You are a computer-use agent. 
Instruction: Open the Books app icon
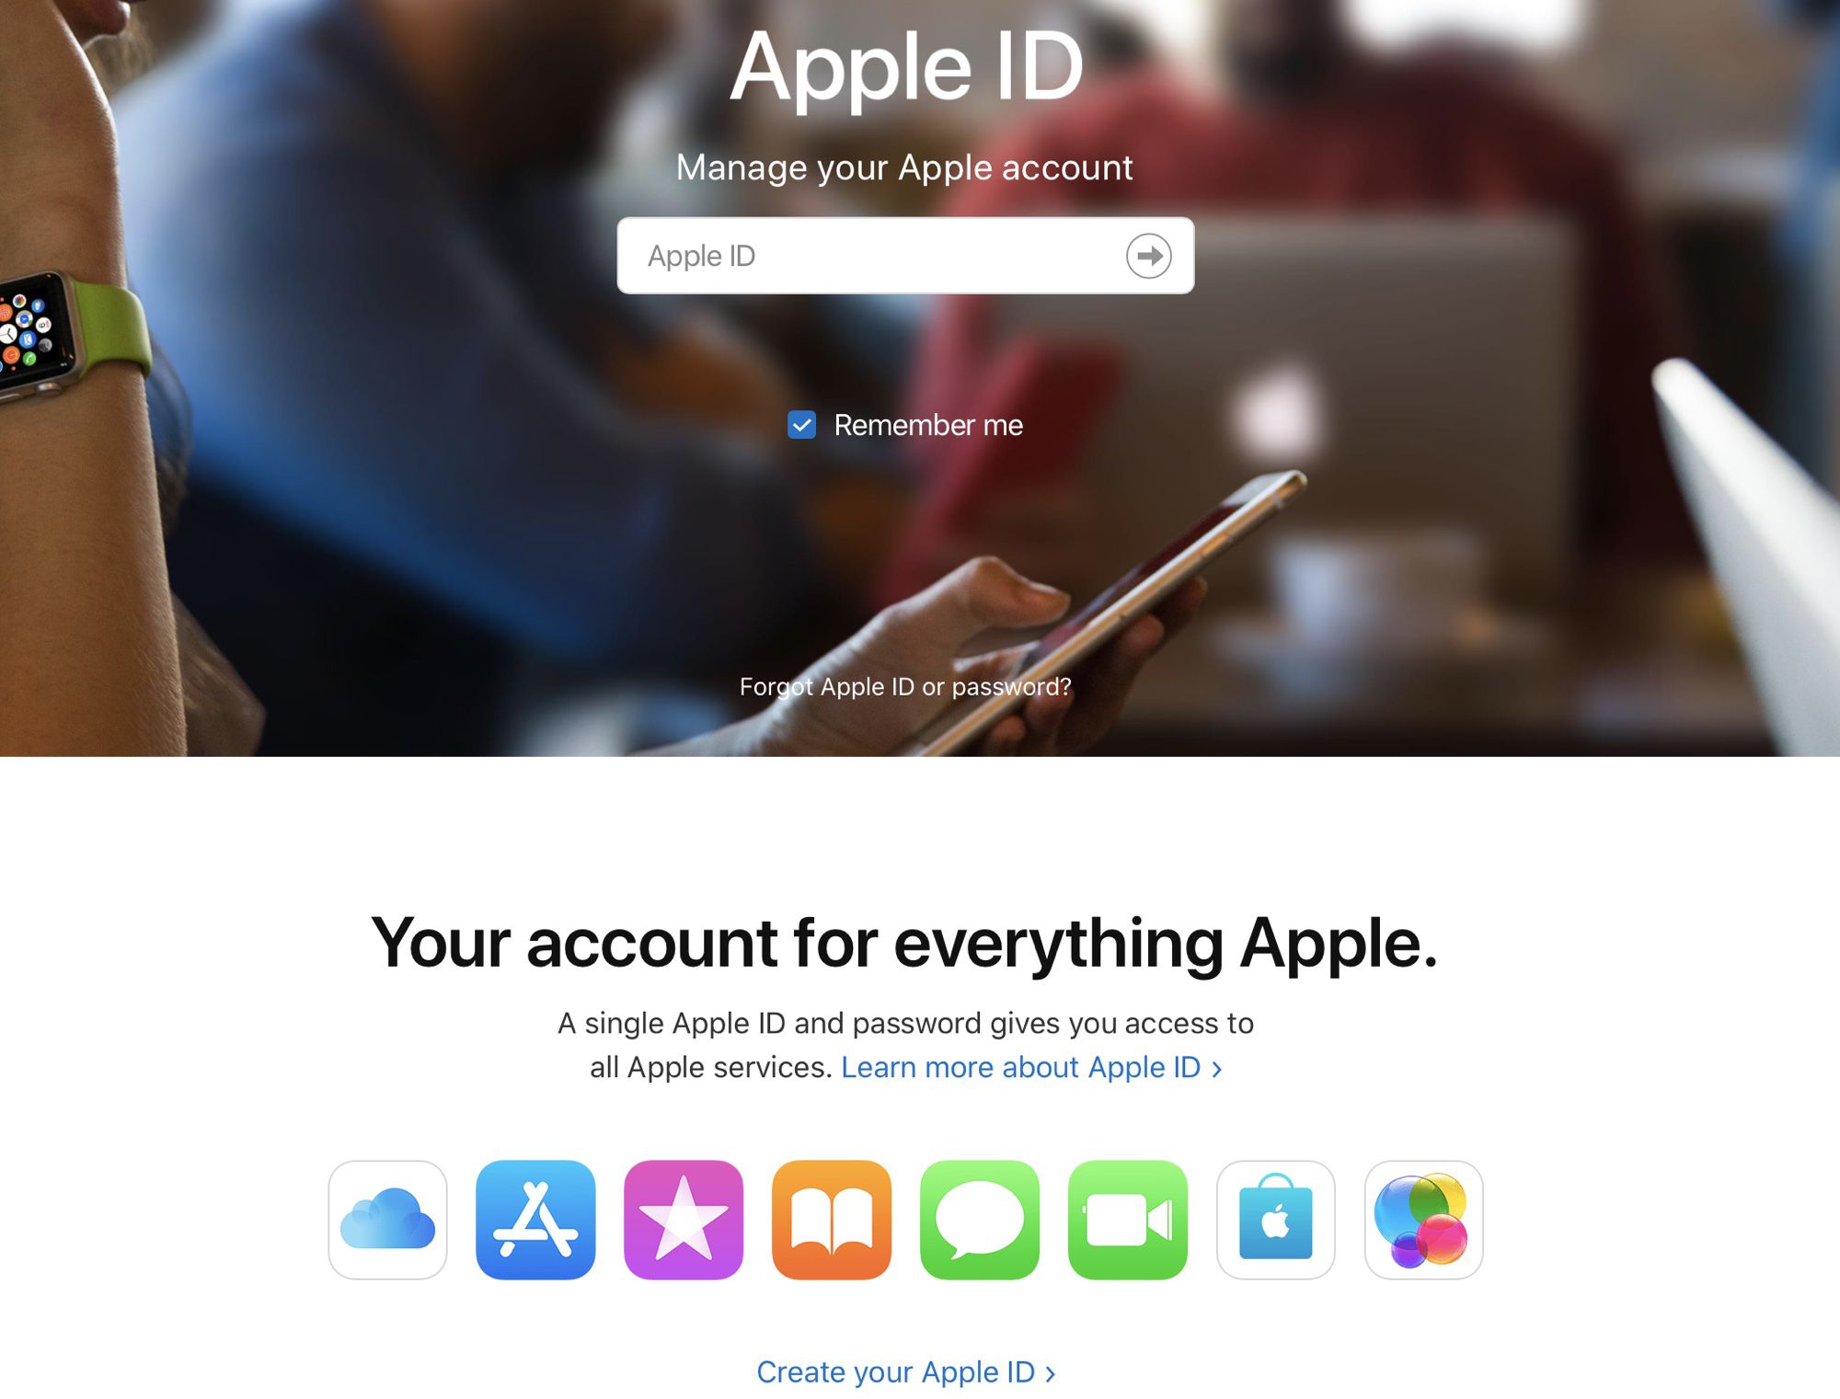tap(832, 1218)
